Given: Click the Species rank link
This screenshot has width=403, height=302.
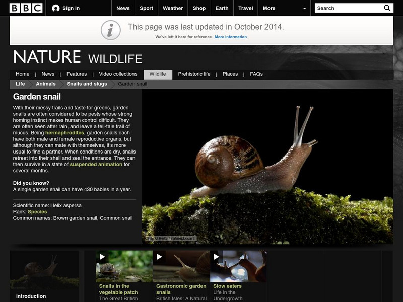Looking at the screenshot, I should [x=38, y=213].
